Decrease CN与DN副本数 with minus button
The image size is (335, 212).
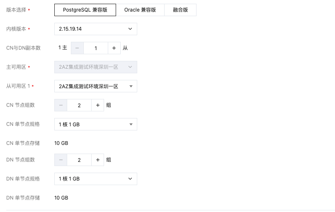tap(77, 48)
